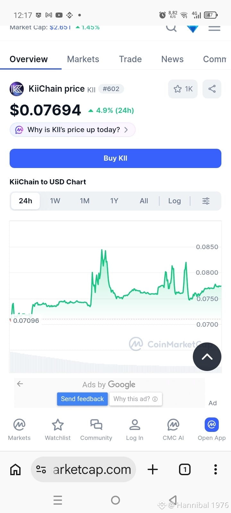
Task: Open the browser tab switcher
Action: [x=185, y=469]
